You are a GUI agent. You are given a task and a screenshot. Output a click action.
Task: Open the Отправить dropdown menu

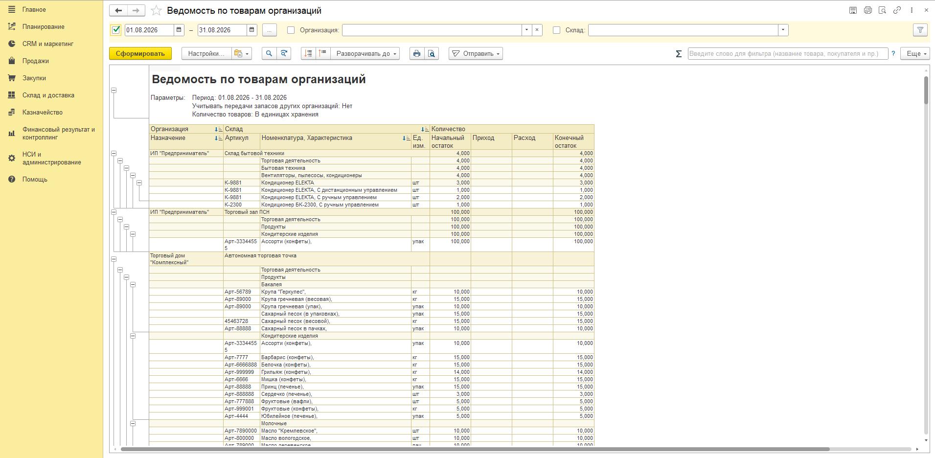[476, 53]
